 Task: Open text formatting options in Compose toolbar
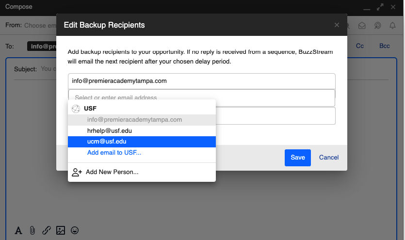(x=18, y=230)
